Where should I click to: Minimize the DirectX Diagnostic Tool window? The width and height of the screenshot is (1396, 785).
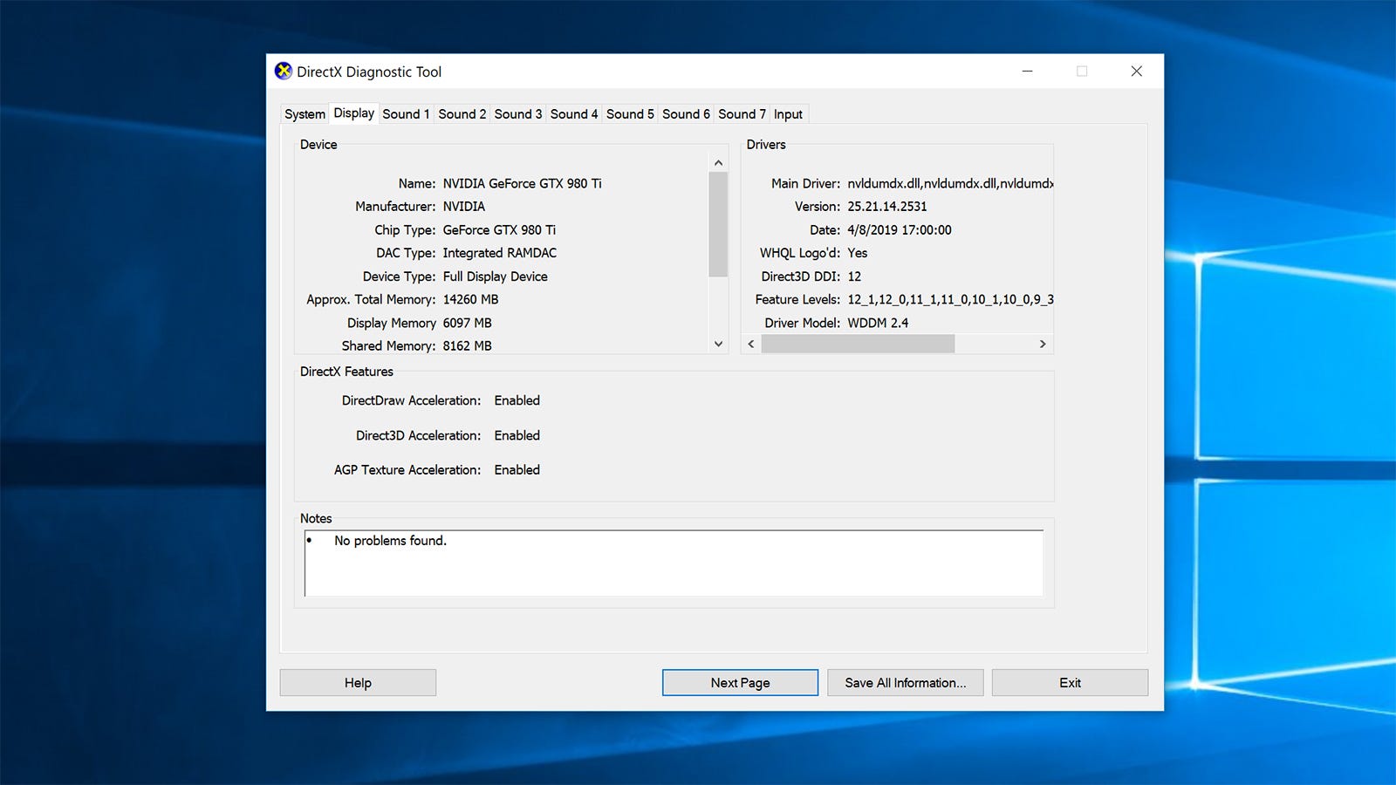click(1027, 72)
